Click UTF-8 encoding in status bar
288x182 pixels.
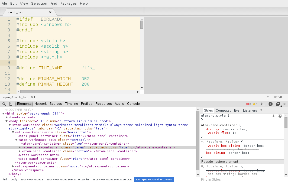[278, 97]
